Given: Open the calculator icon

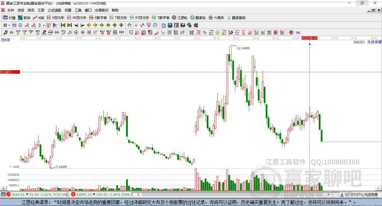Looking at the screenshot, I should [x=170, y=25].
